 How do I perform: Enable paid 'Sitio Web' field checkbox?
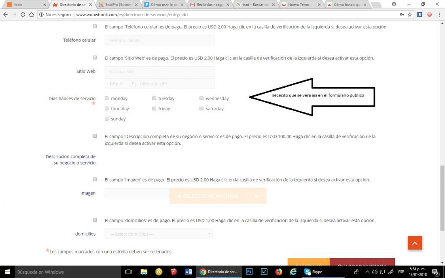point(95,57)
